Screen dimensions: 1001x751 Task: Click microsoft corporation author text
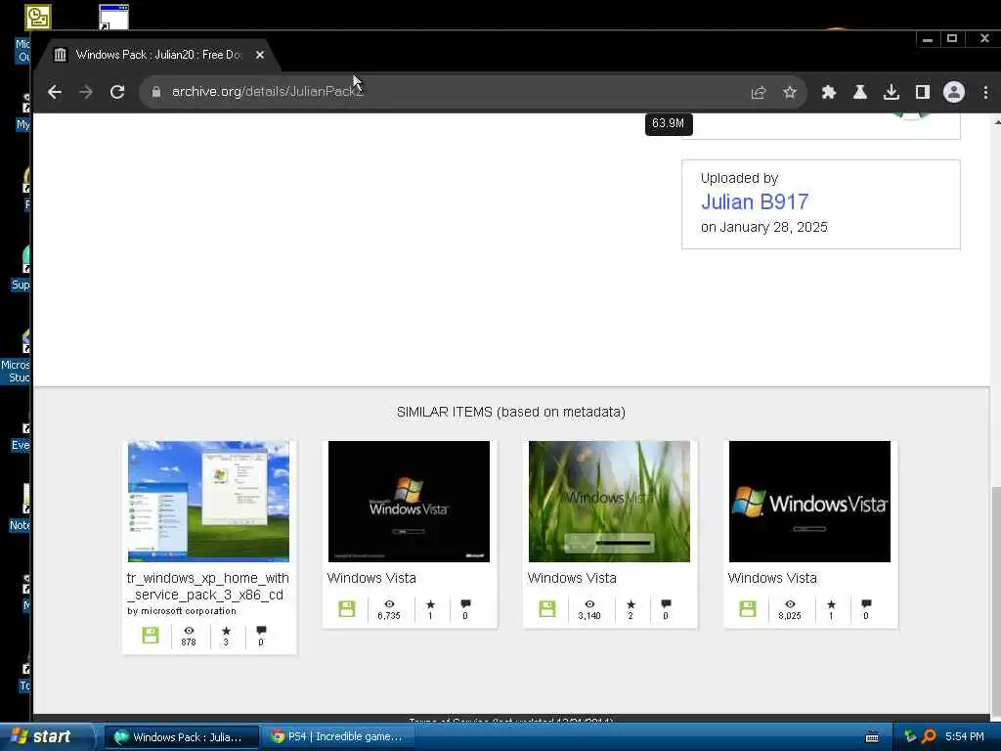(x=189, y=611)
